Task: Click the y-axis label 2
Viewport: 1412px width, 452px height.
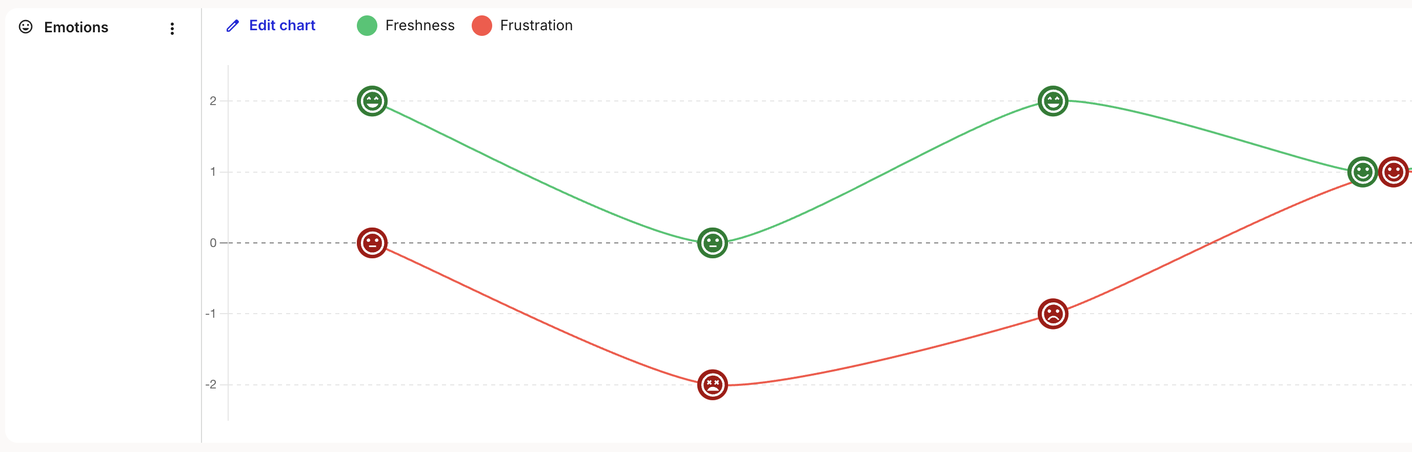Action: (213, 101)
